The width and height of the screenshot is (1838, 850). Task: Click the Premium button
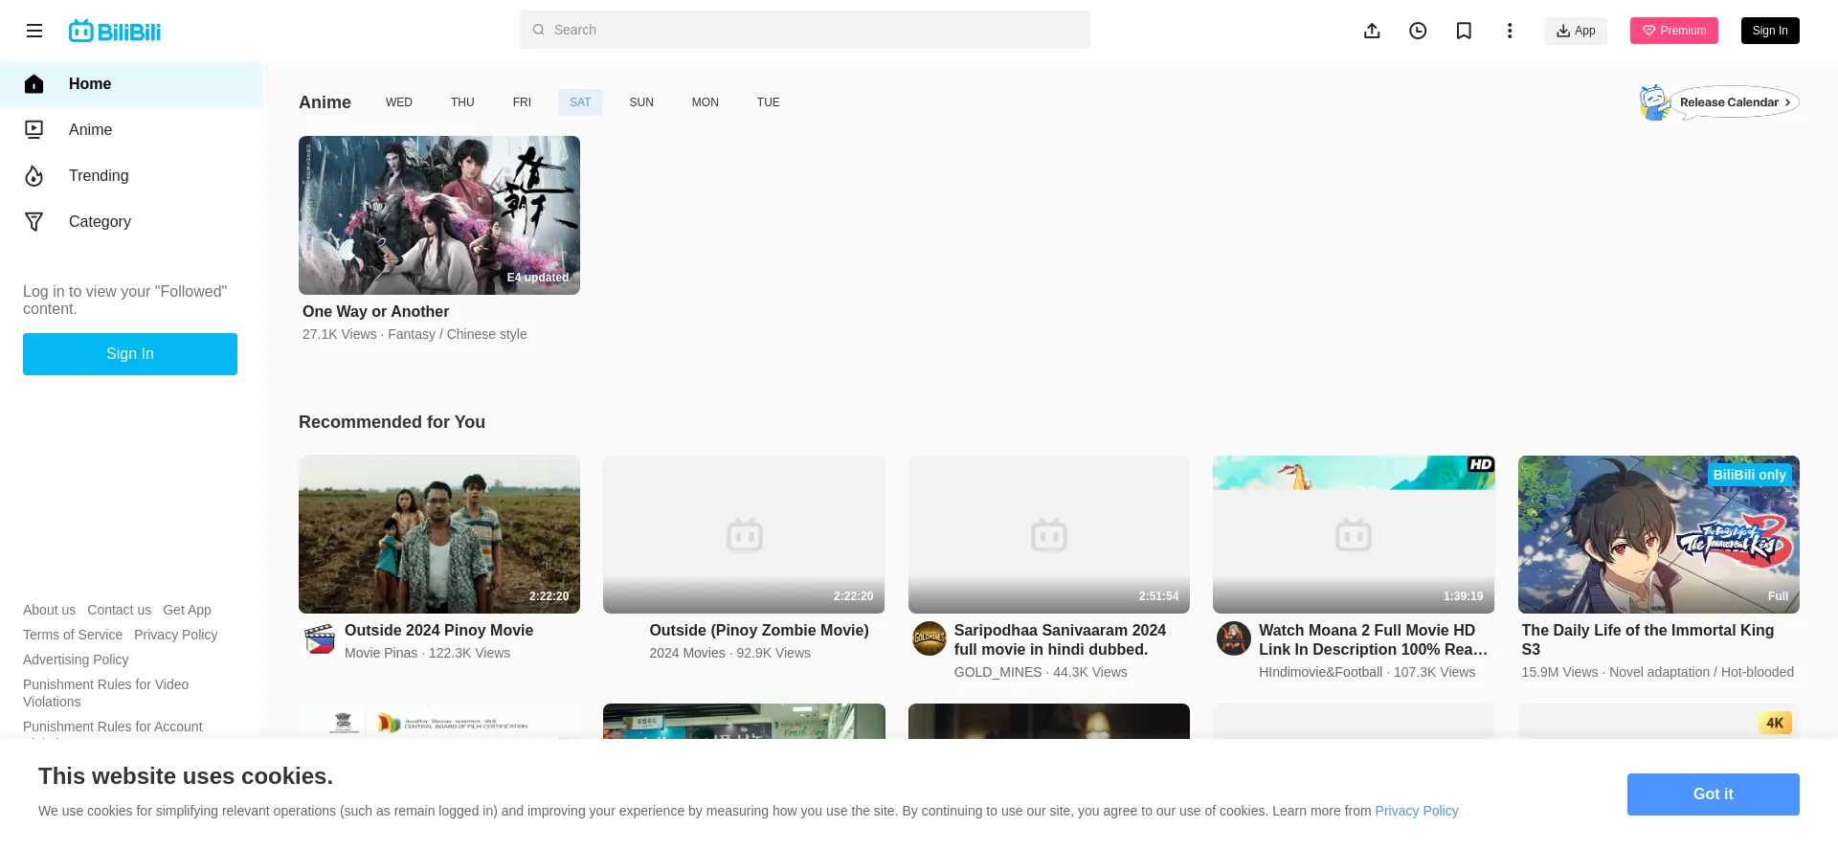tap(1674, 31)
